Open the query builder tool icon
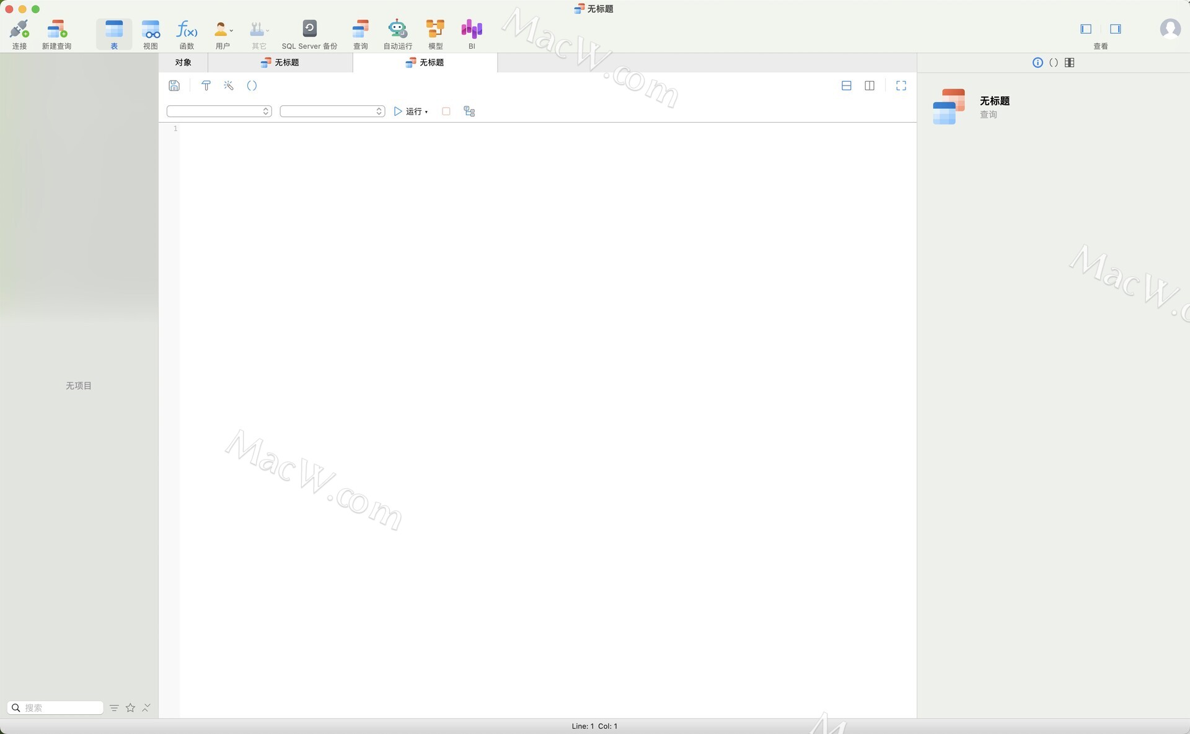Screen dimensions: 1190x734 coord(206,85)
